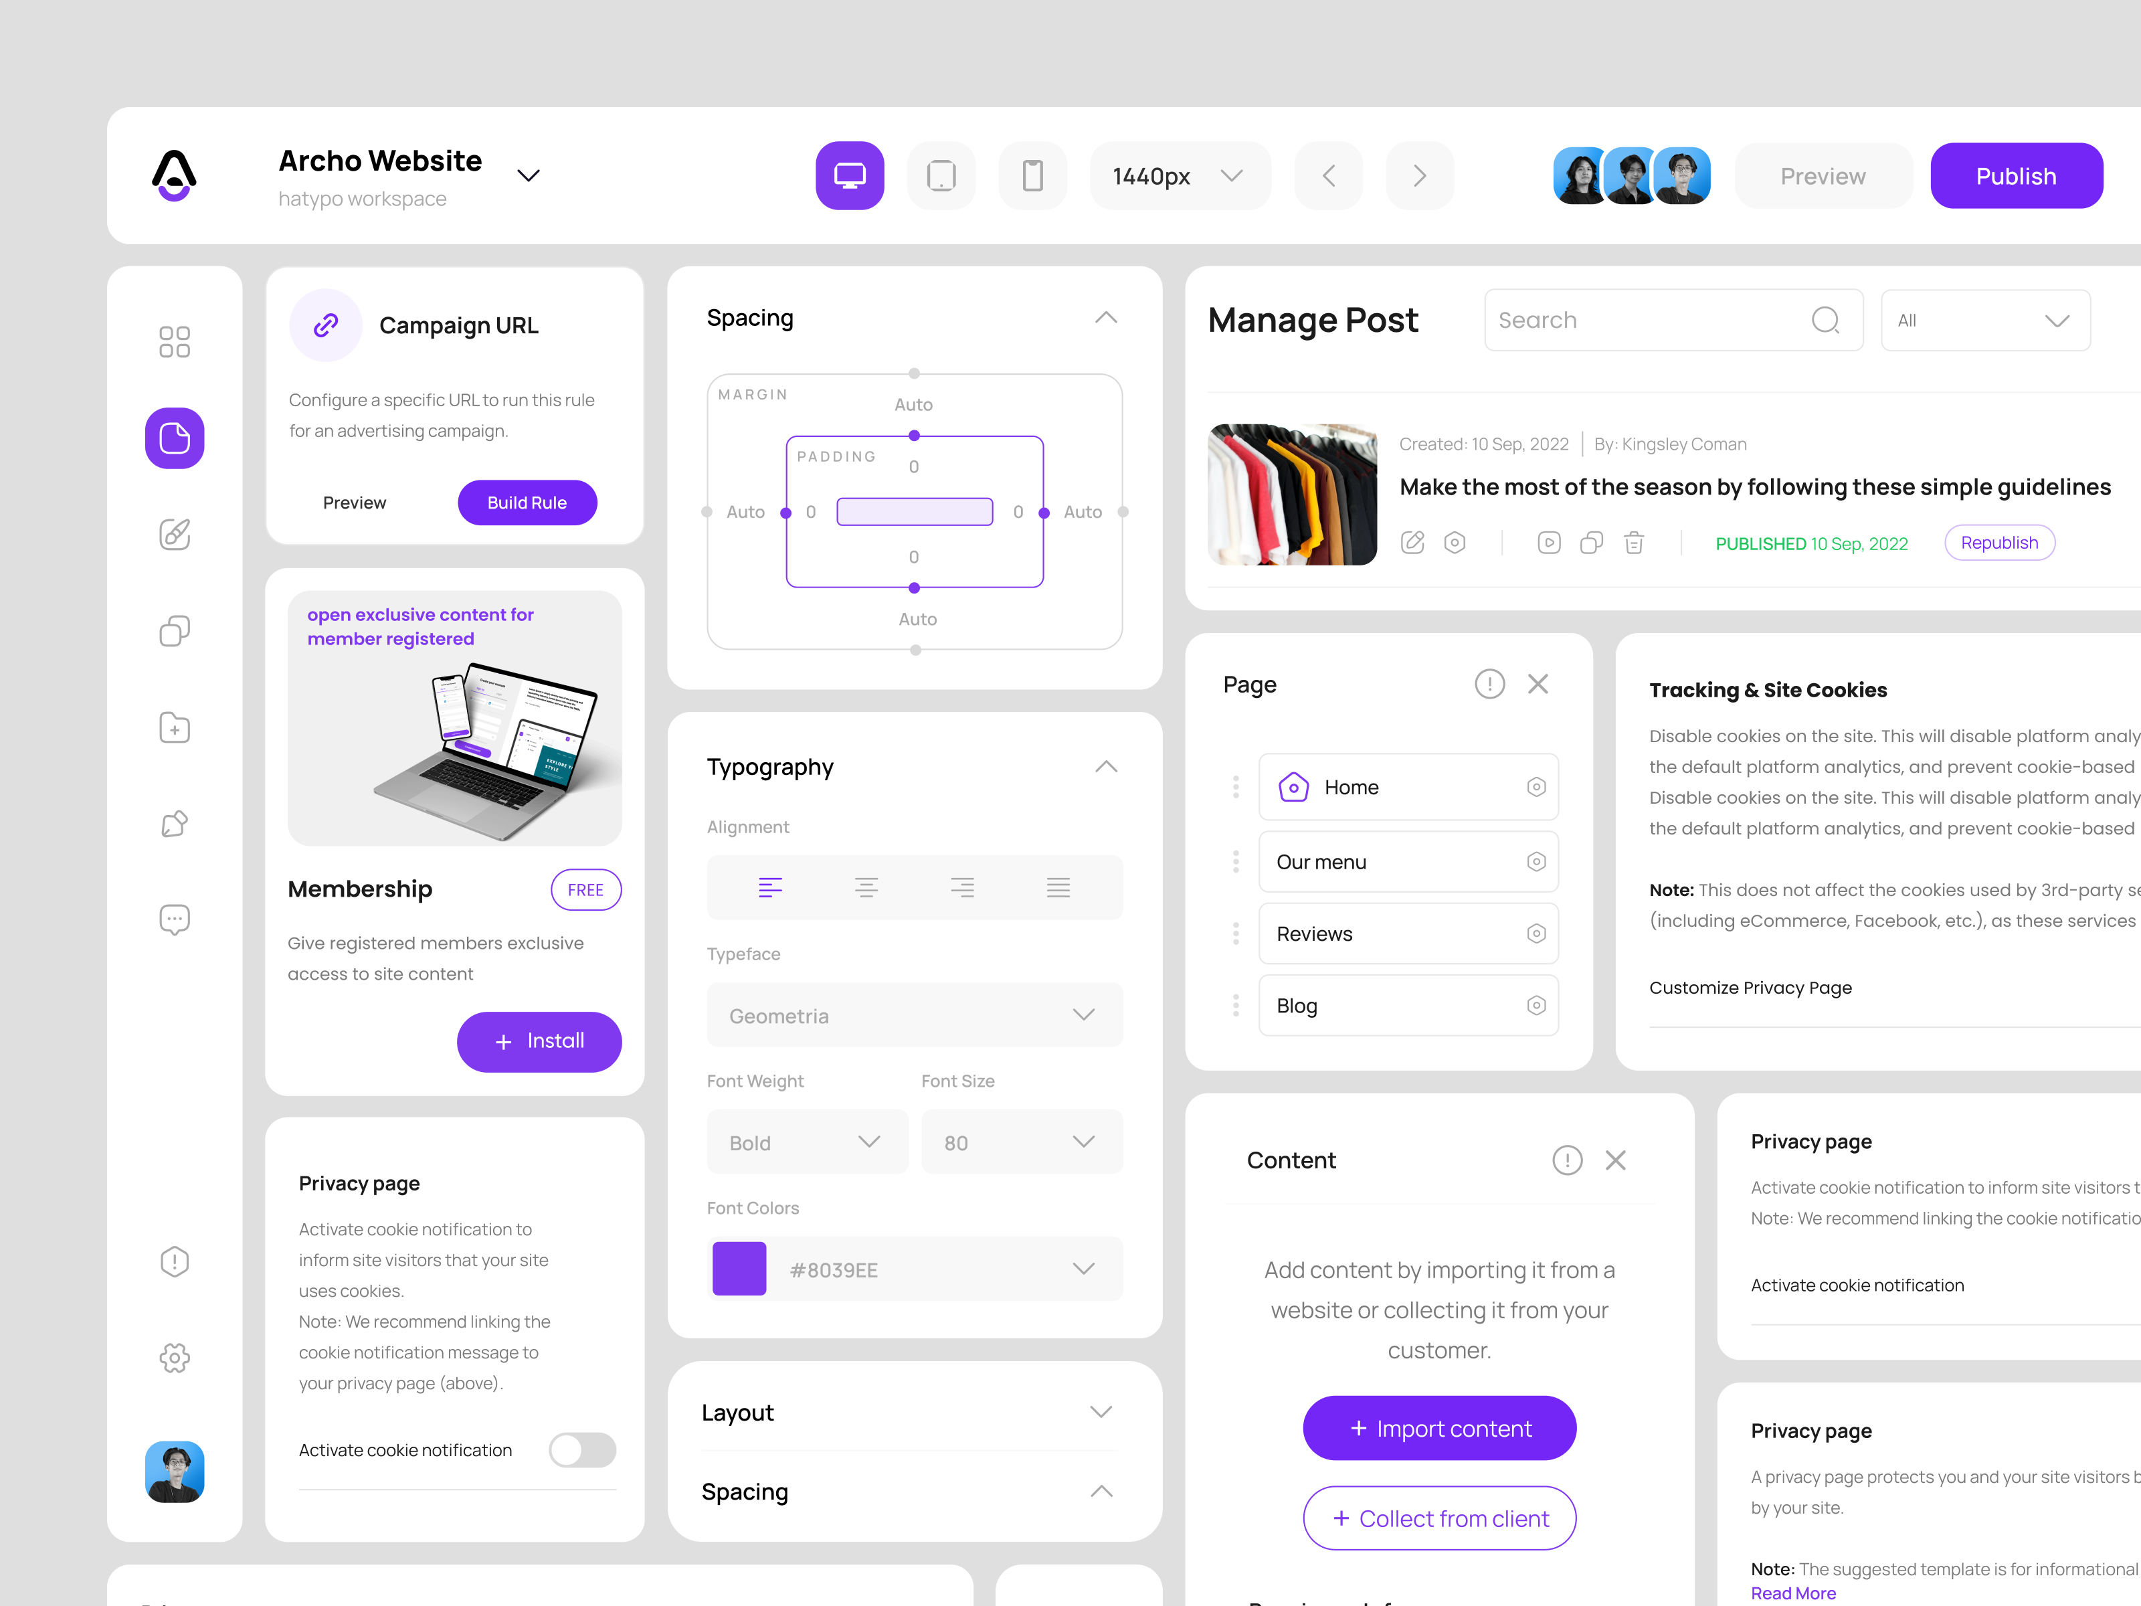Switch to mobile preview mode

pyautogui.click(x=1033, y=175)
